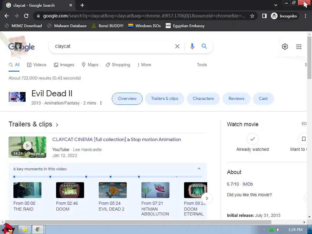Image resolution: width=312 pixels, height=234 pixels.
Task: Click the green network tray icon
Action: pos(271,230)
